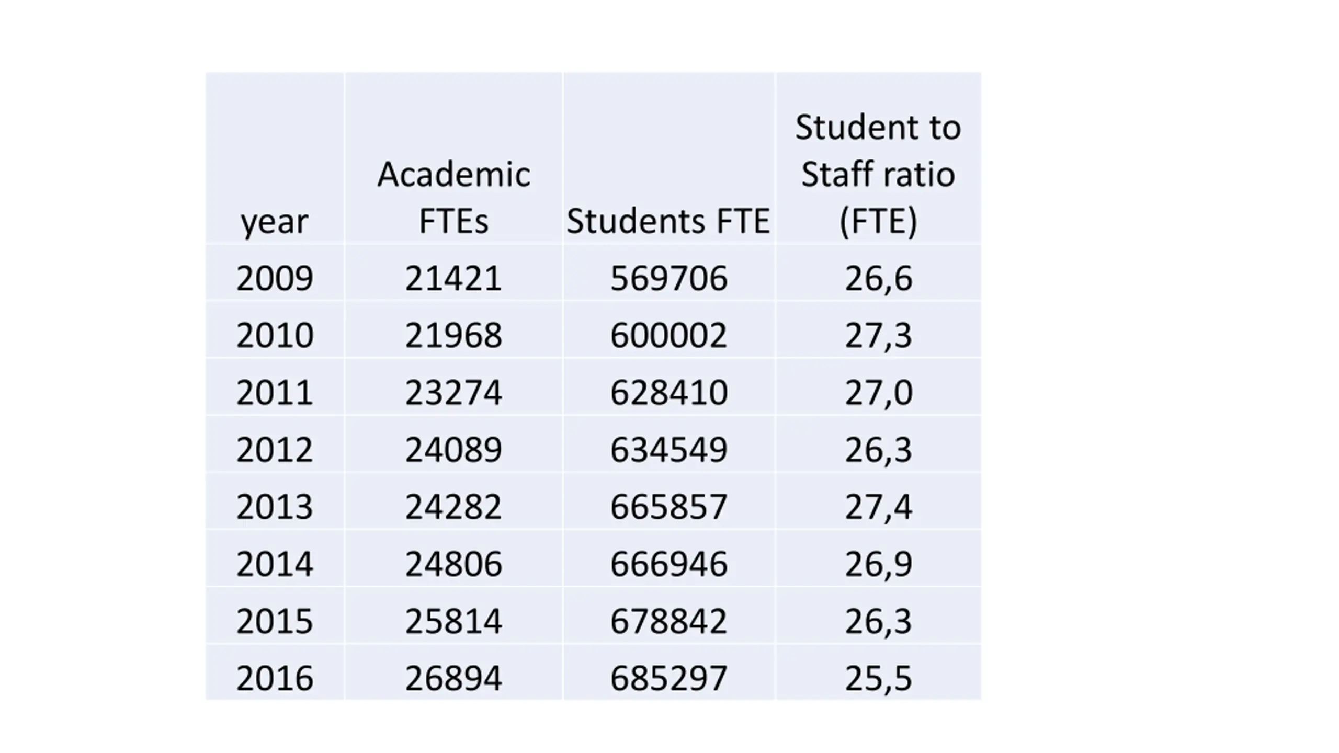Click the 2010 year cell
Viewport: 1339px width, 753px height.
pos(275,335)
